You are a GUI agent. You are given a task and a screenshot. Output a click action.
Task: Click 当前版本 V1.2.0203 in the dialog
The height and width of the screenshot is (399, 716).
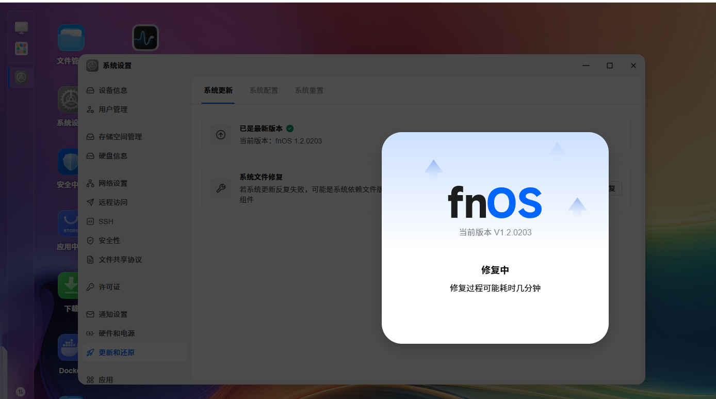click(x=495, y=232)
